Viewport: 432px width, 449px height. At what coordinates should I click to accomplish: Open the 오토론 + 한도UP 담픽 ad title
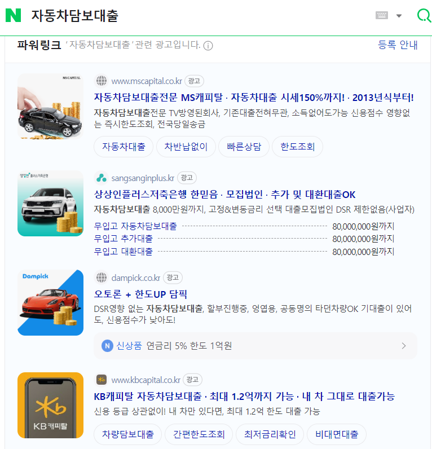click(x=140, y=294)
